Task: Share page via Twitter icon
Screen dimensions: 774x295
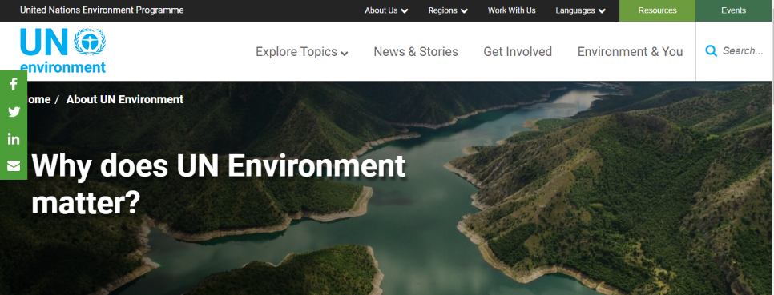Action: tap(14, 112)
